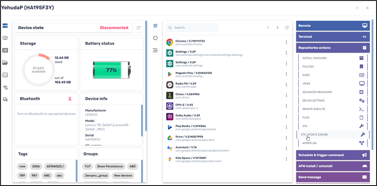Screen dimensions: 377x186
Task: Open the Wi-Fi icon in left sidebar
Action: click(5, 87)
